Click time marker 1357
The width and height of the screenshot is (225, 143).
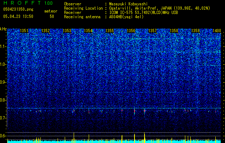(152, 31)
